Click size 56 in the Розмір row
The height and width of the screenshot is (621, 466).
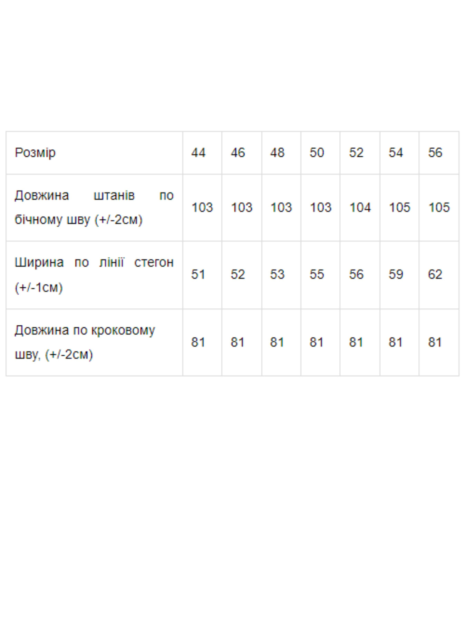(435, 152)
